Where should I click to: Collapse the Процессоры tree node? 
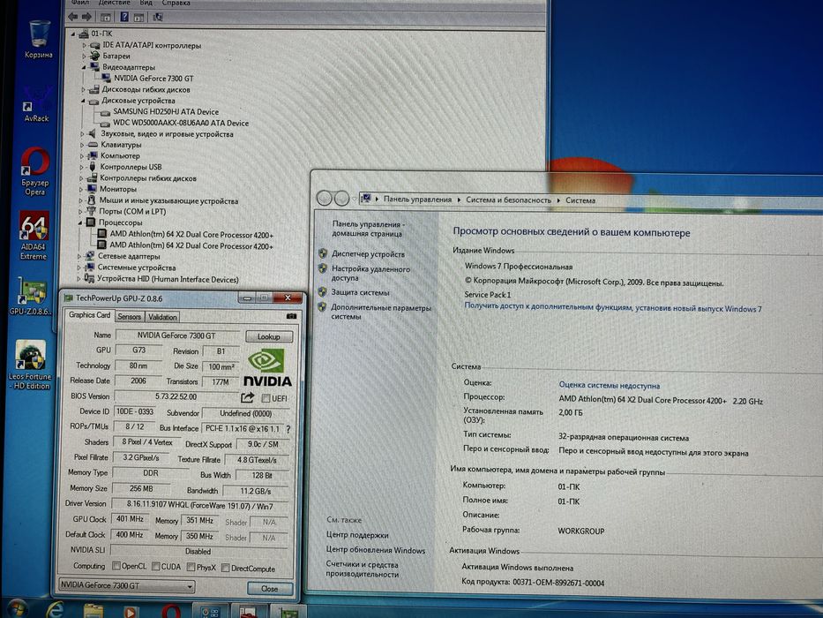pos(80,222)
